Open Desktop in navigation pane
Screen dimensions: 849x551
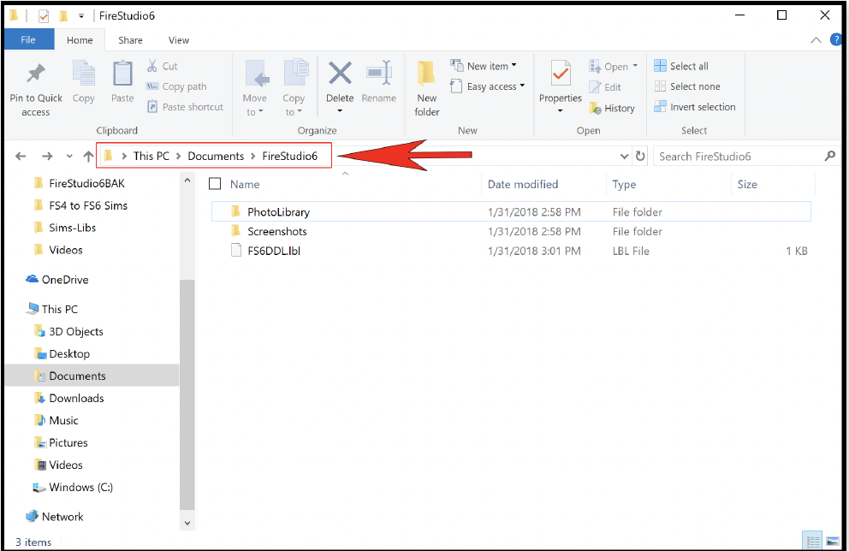pyautogui.click(x=69, y=354)
